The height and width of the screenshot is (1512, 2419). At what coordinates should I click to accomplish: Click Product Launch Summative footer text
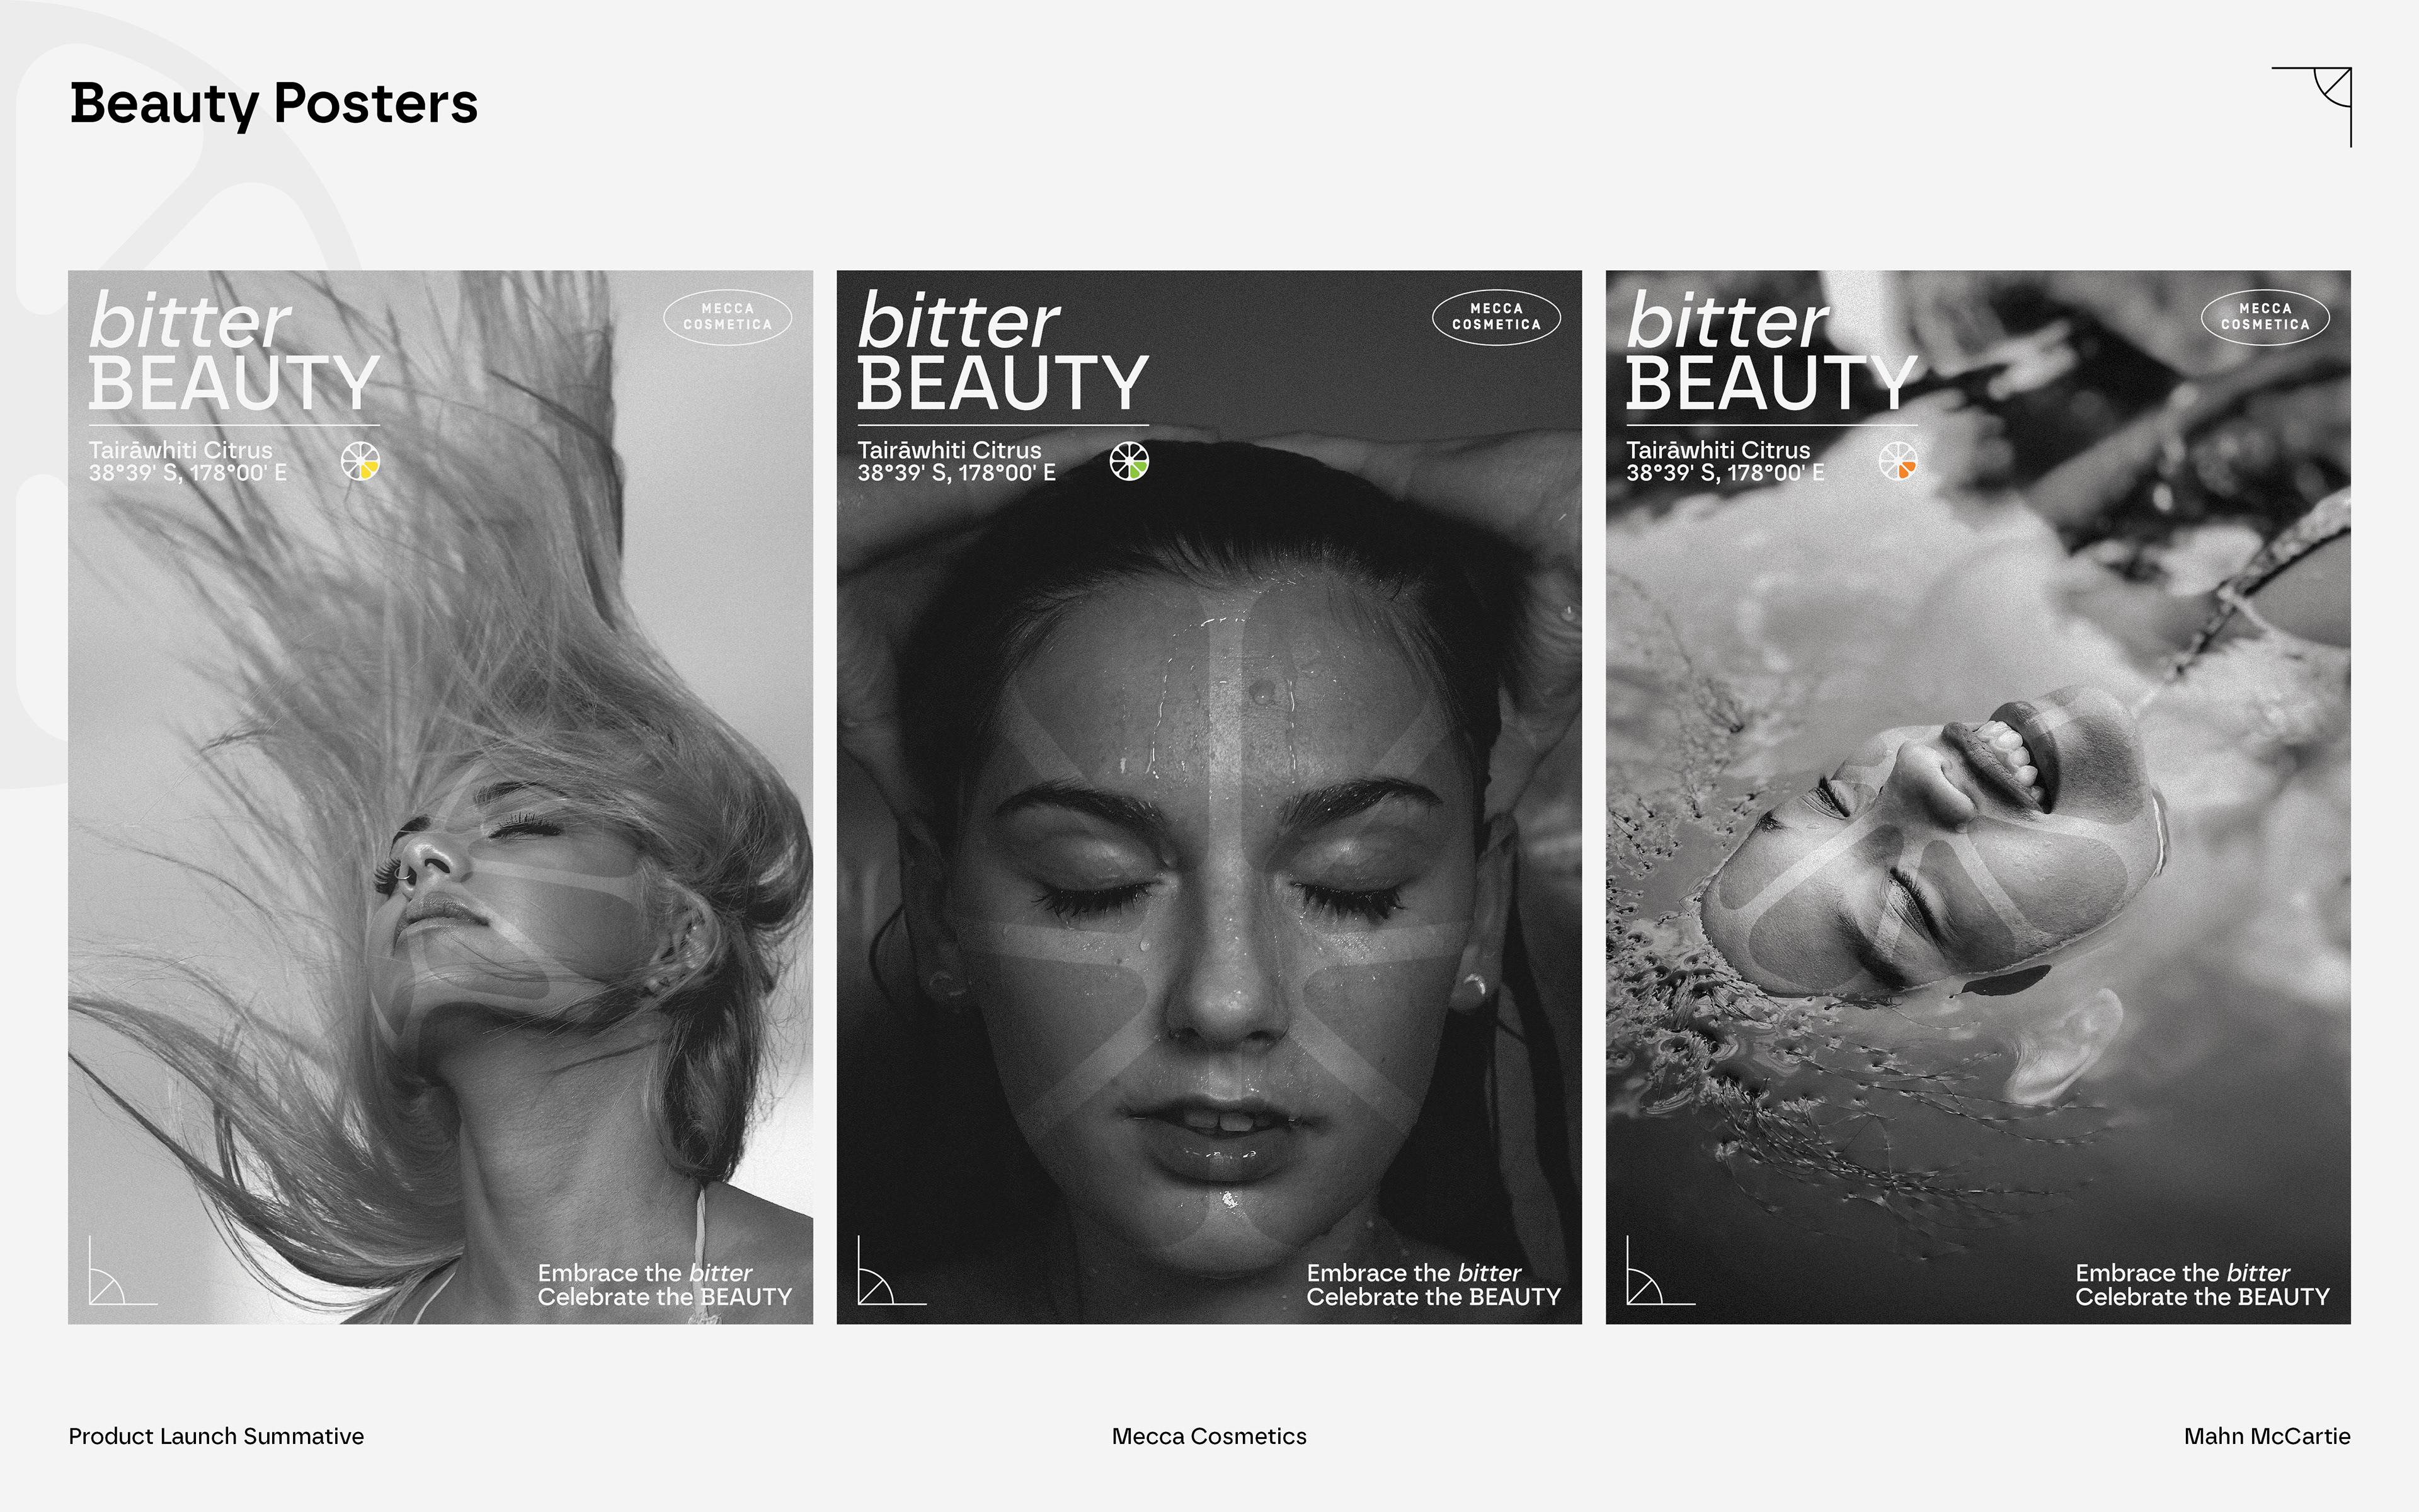pos(216,1436)
